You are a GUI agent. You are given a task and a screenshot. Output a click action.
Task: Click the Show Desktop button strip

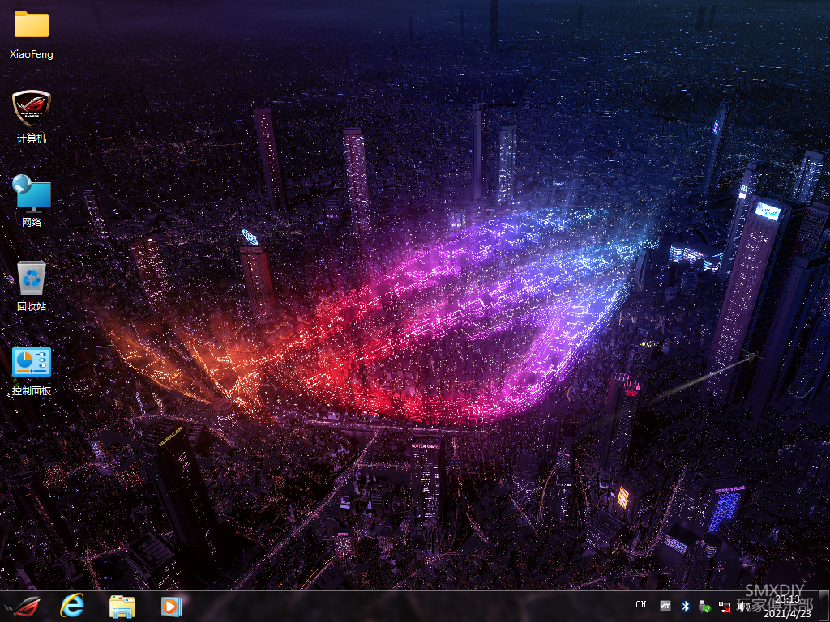[824, 606]
